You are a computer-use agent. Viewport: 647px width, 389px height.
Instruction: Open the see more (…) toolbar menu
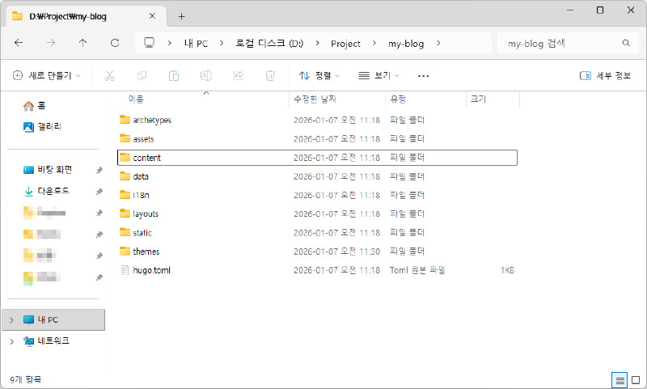point(423,75)
